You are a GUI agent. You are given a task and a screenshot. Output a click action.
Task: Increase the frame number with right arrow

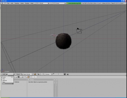pos(37,77)
